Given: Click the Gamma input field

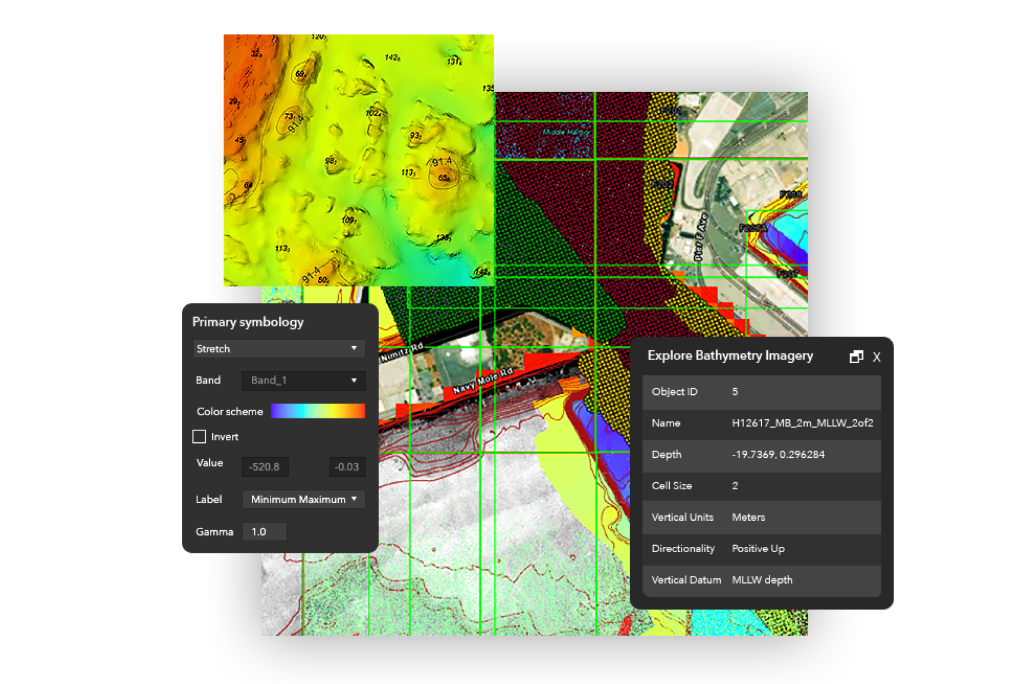Looking at the screenshot, I should point(264,531).
